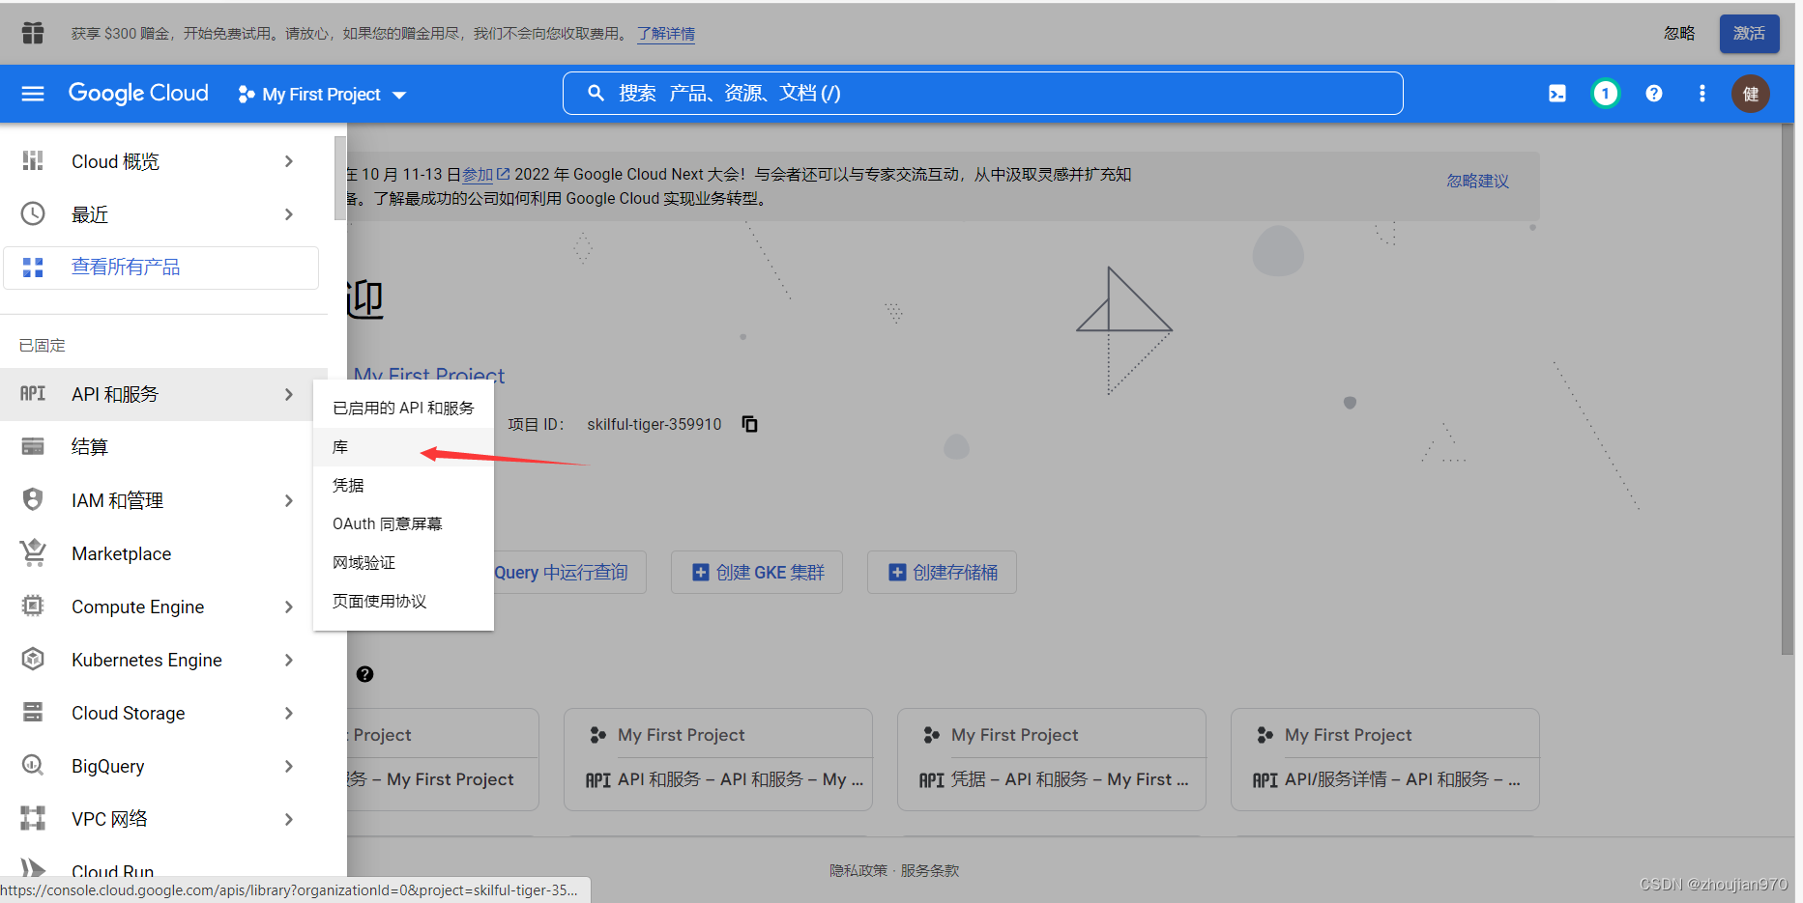Screen dimensions: 1803x903
Task: Click the API icon beside API 和服务
Action: click(x=33, y=394)
